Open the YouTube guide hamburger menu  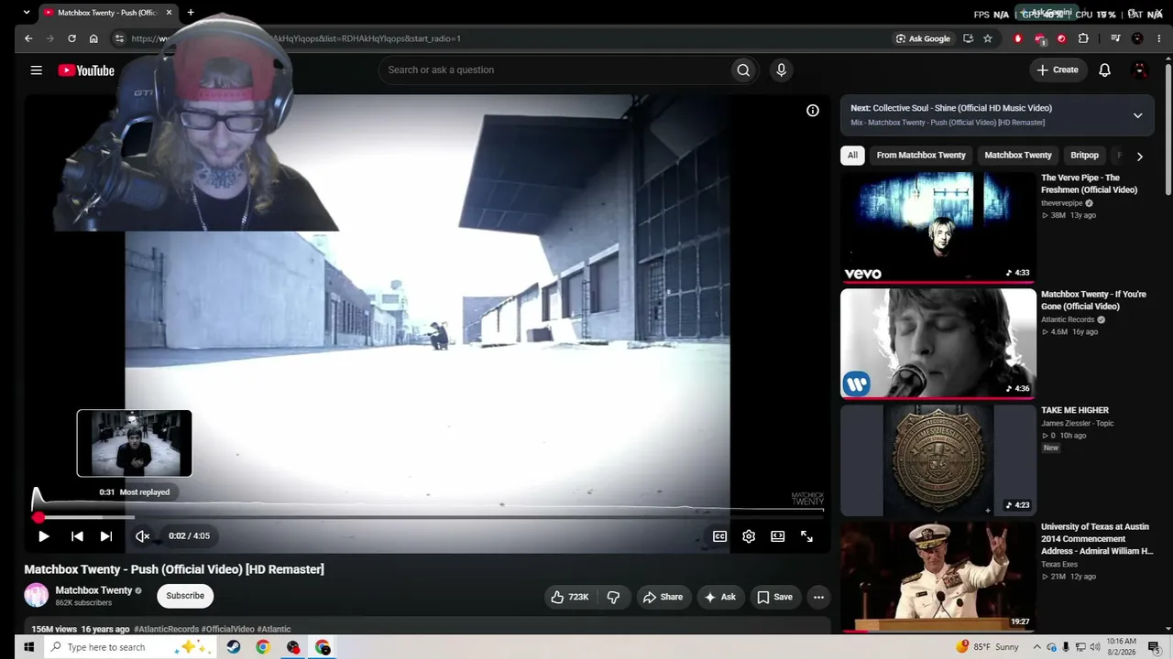(36, 70)
